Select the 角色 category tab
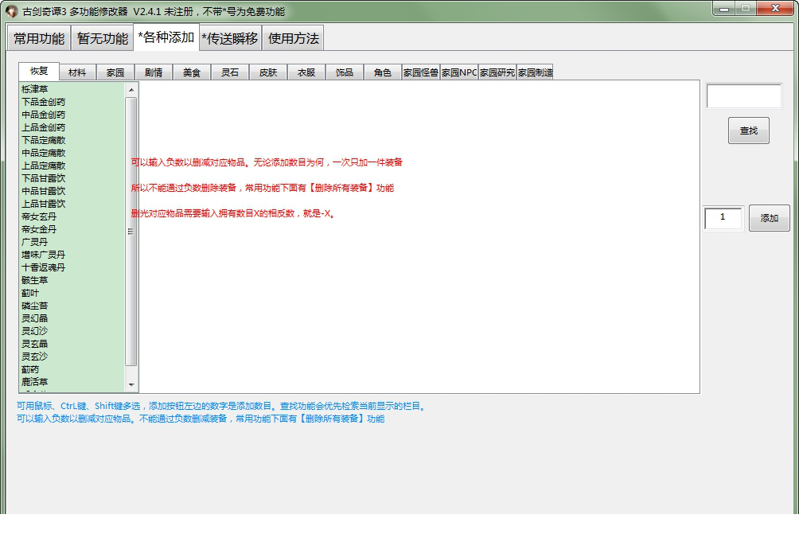Viewport: 799px width, 534px height. tap(383, 72)
